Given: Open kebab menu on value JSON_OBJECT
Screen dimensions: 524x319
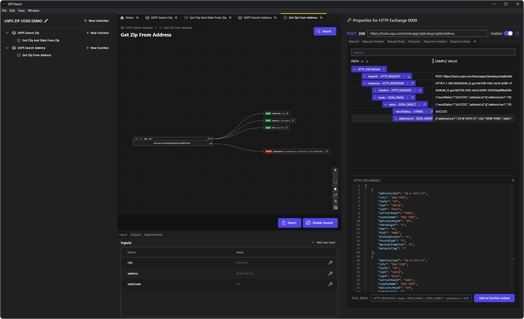Looking at the screenshot, I should (x=419, y=105).
